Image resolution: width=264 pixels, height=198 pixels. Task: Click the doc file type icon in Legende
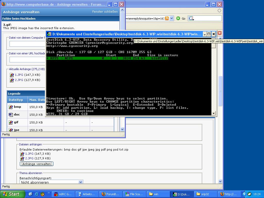11,115
